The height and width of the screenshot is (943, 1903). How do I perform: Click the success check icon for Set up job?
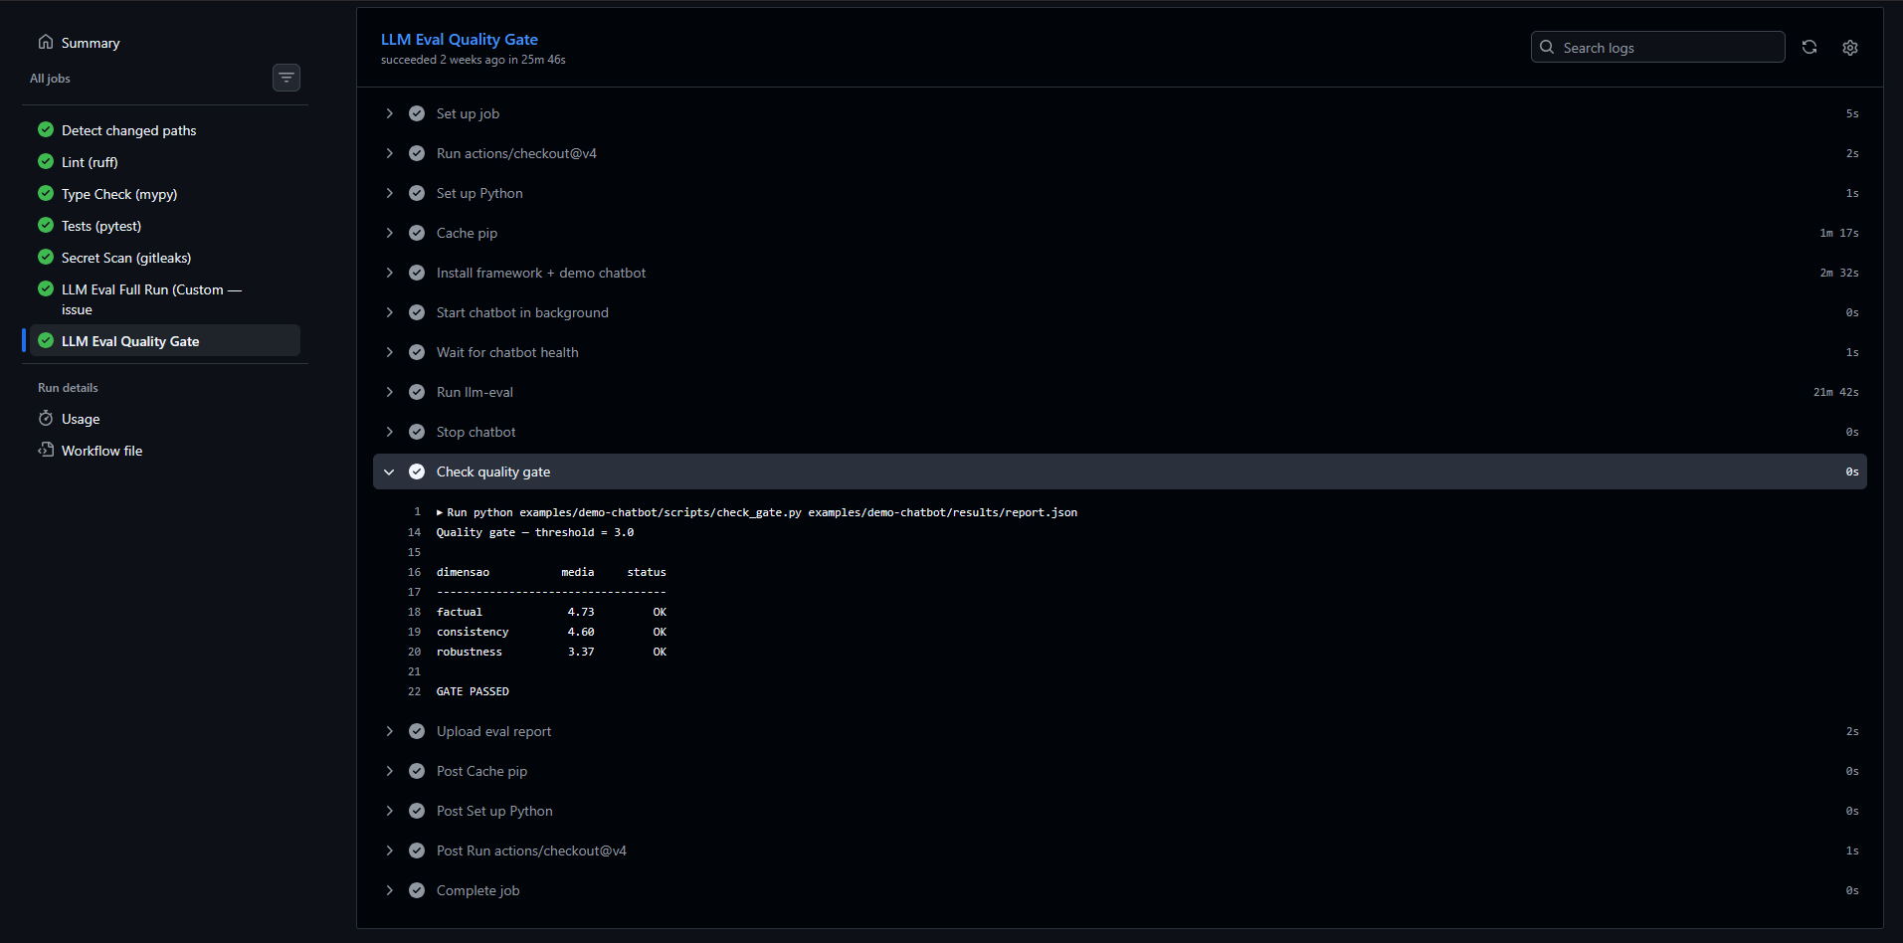[x=417, y=113]
